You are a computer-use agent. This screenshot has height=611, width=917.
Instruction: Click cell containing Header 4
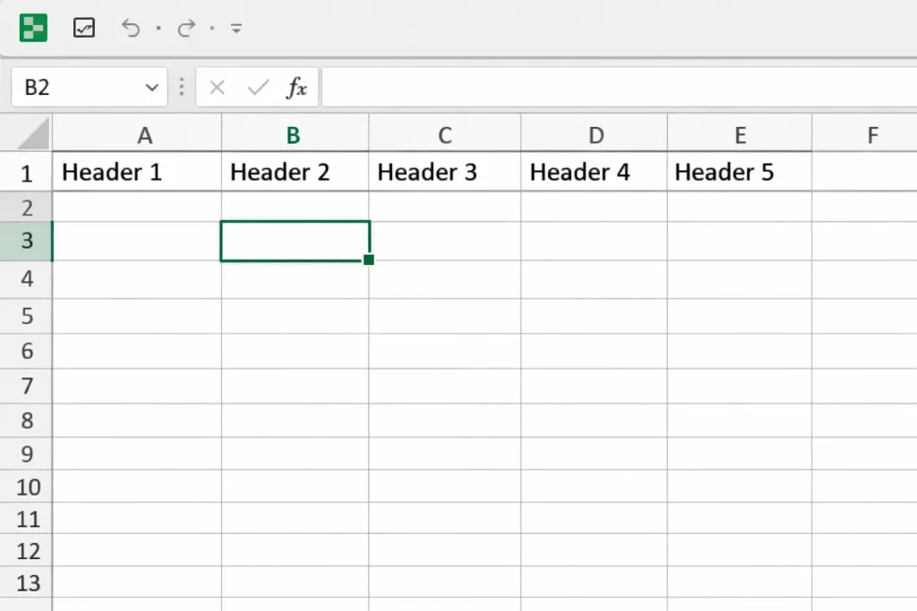pos(595,172)
